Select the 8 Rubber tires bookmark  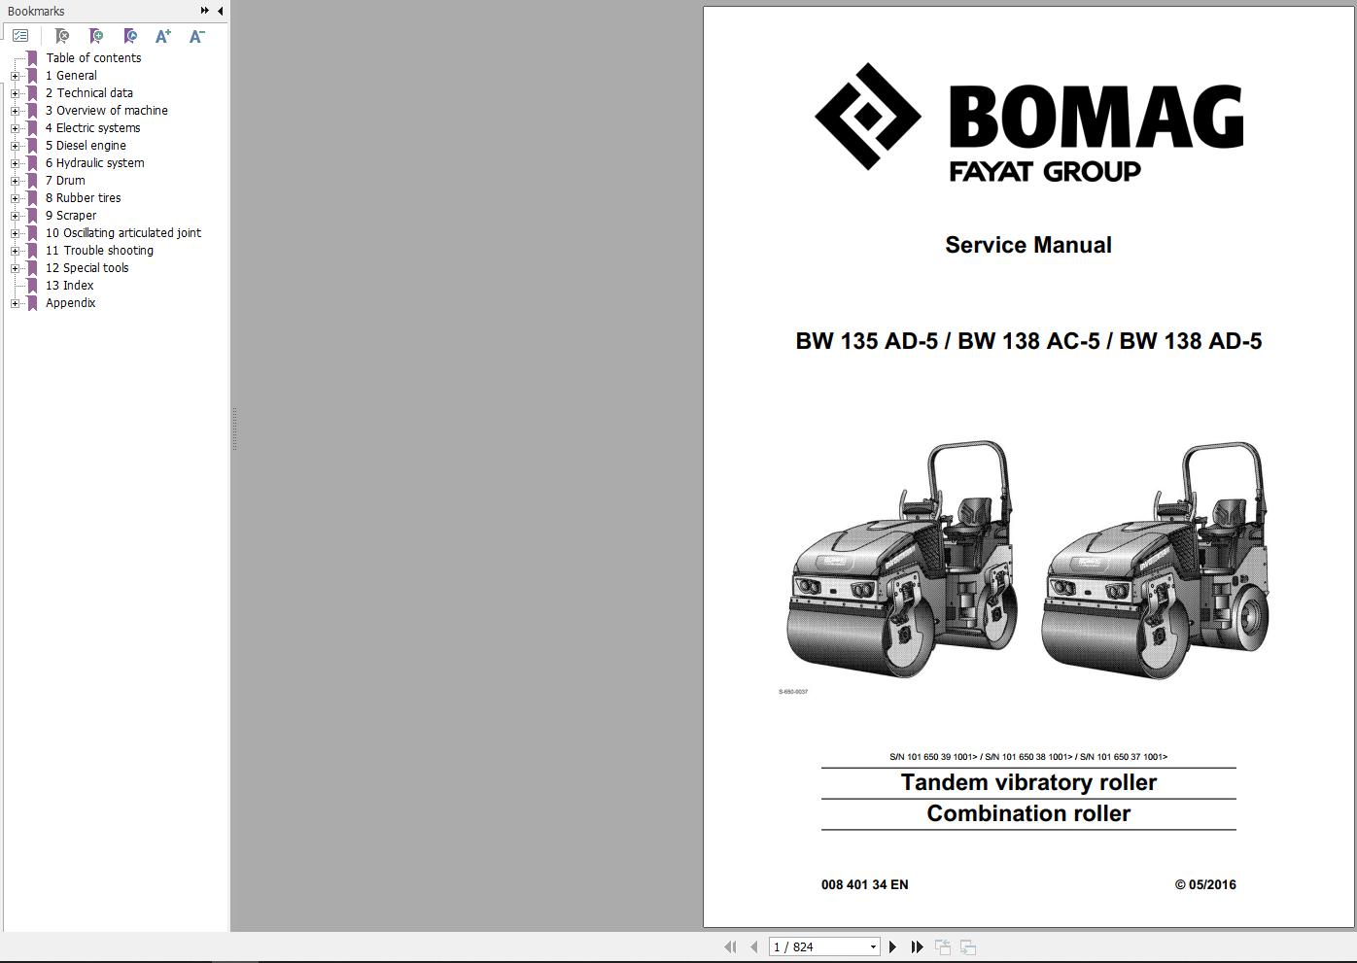[x=84, y=198]
